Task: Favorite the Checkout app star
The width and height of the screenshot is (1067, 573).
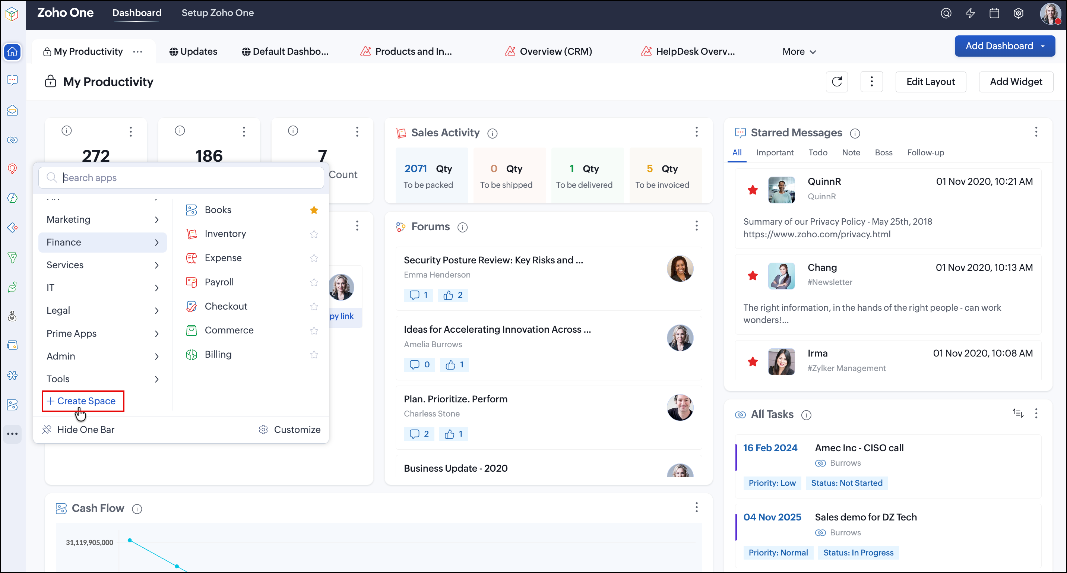Action: (314, 306)
